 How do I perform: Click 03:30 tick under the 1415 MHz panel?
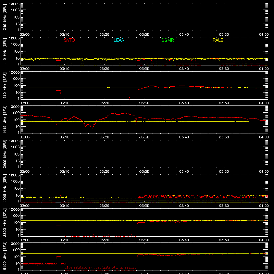point(144,137)
